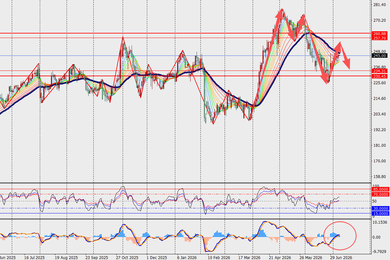Screen dimensions: 390x260
Task: Click the 248.00 price scale label
Action: (379, 52)
